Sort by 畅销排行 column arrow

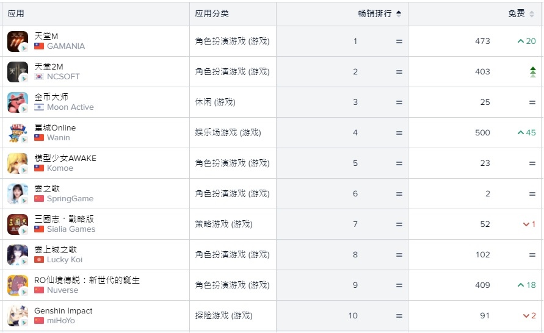tap(399, 13)
